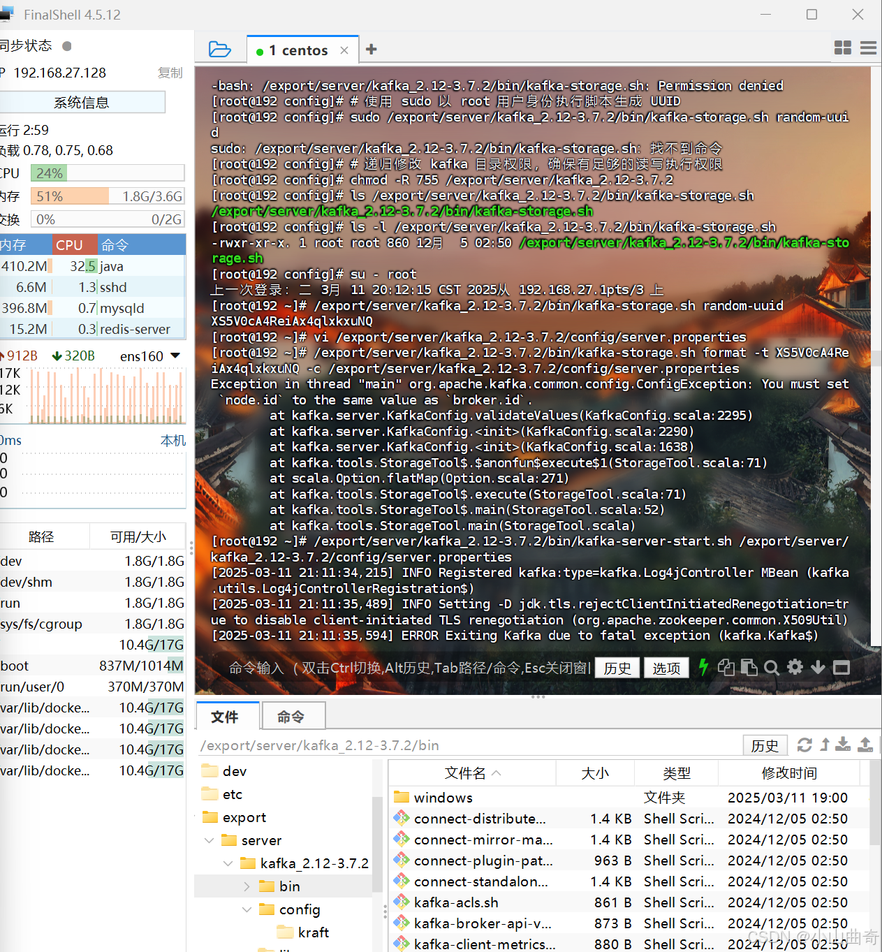Sort processes by 内存 column tab
Screen dimensions: 882x952
25,245
